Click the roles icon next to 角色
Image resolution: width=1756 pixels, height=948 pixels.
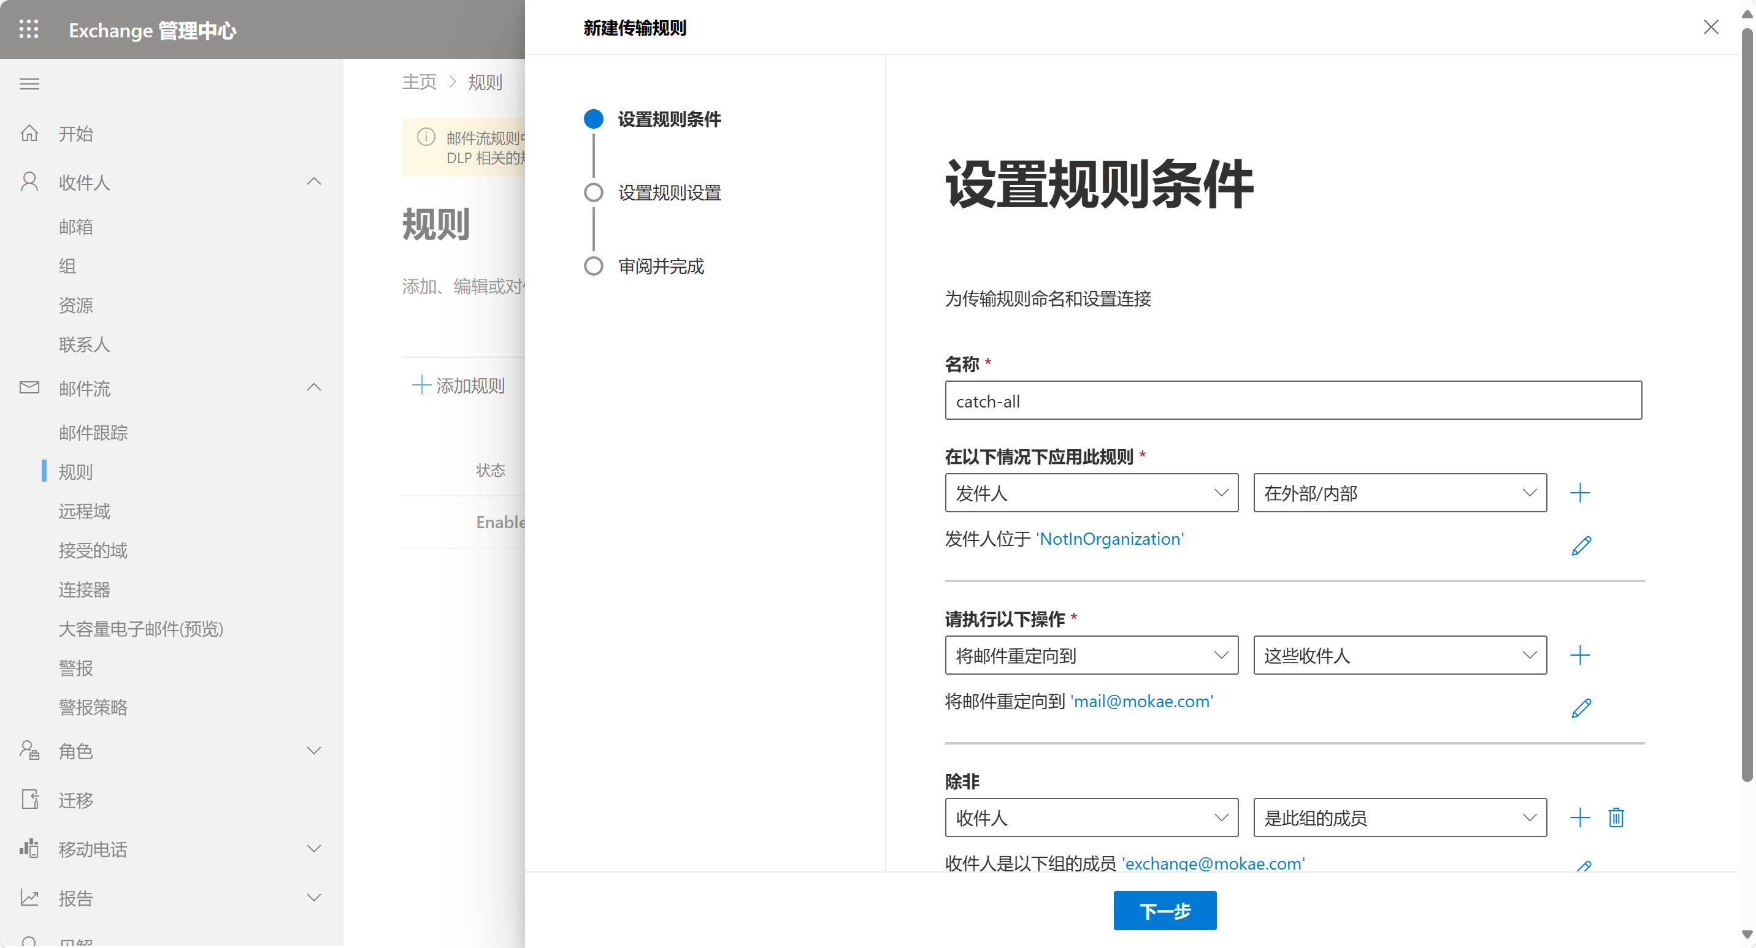point(29,751)
